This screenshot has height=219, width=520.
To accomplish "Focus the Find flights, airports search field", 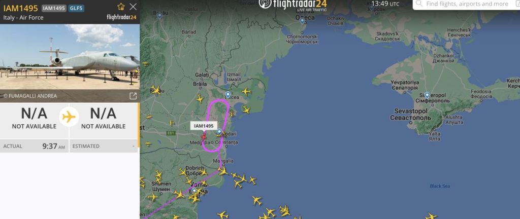I will point(466,4).
